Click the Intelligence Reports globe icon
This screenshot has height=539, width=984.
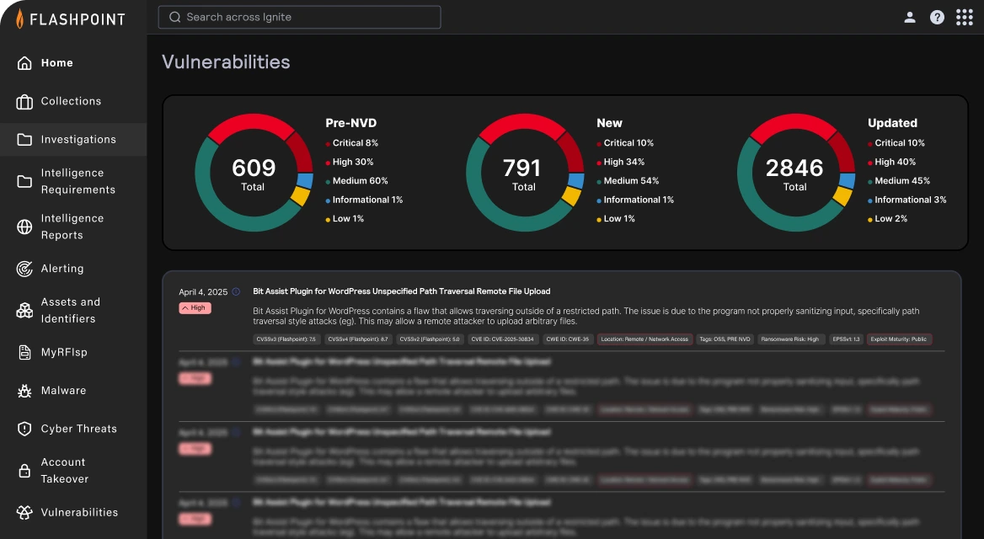pyautogui.click(x=24, y=227)
